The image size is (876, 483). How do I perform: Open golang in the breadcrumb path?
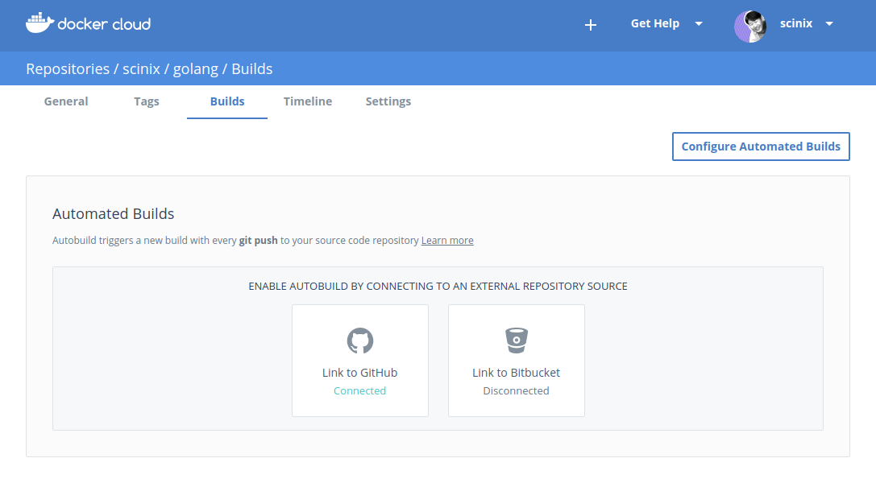(x=196, y=69)
